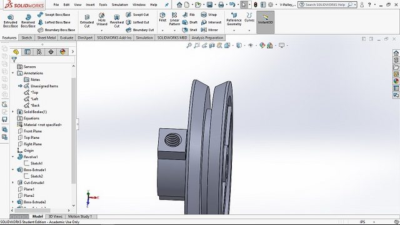The height and width of the screenshot is (225, 400).
Task: Switch to the 3D Views tab
Action: [x=56, y=217]
